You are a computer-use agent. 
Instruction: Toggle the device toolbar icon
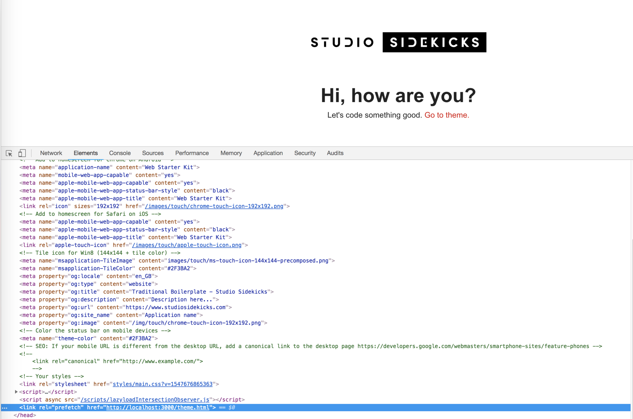click(22, 153)
